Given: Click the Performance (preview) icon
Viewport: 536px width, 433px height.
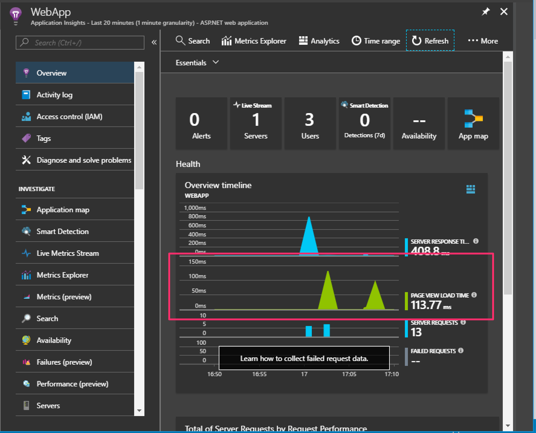Looking at the screenshot, I should click(x=26, y=384).
